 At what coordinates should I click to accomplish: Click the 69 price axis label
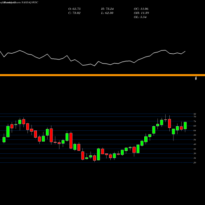[x=195, y=126]
